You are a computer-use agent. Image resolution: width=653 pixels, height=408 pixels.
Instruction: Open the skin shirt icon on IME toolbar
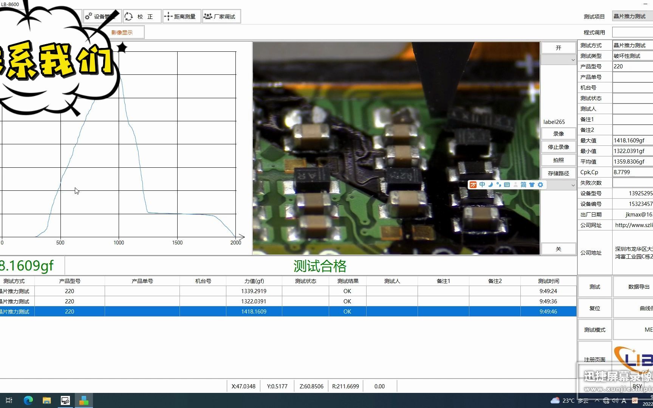click(x=532, y=185)
